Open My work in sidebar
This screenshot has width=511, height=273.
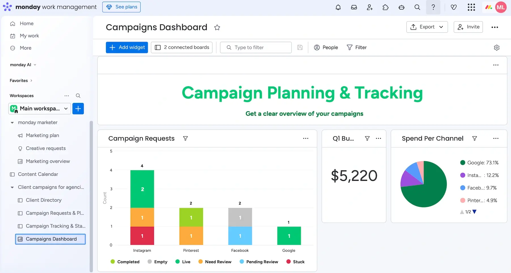pyautogui.click(x=24, y=36)
